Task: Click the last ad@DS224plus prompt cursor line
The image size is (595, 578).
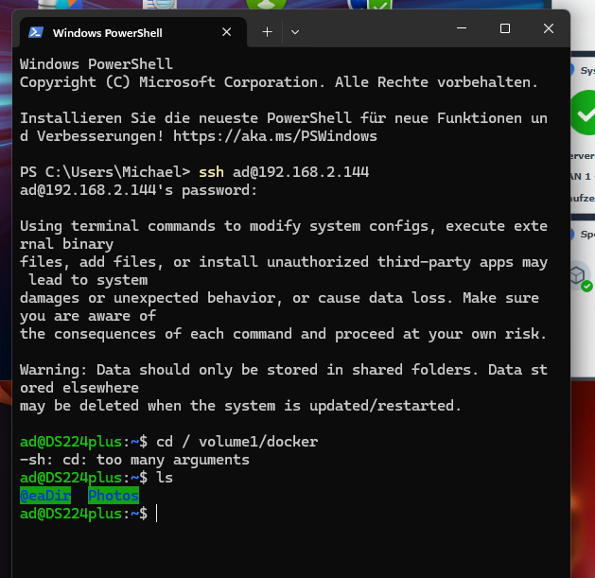Action: coord(89,514)
